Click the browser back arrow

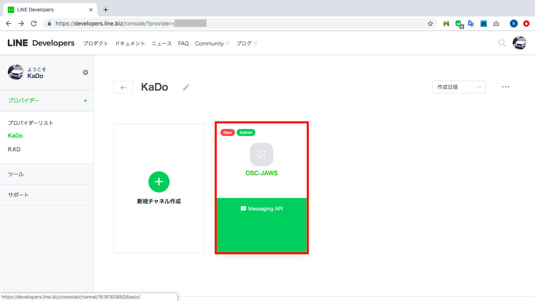click(9, 24)
